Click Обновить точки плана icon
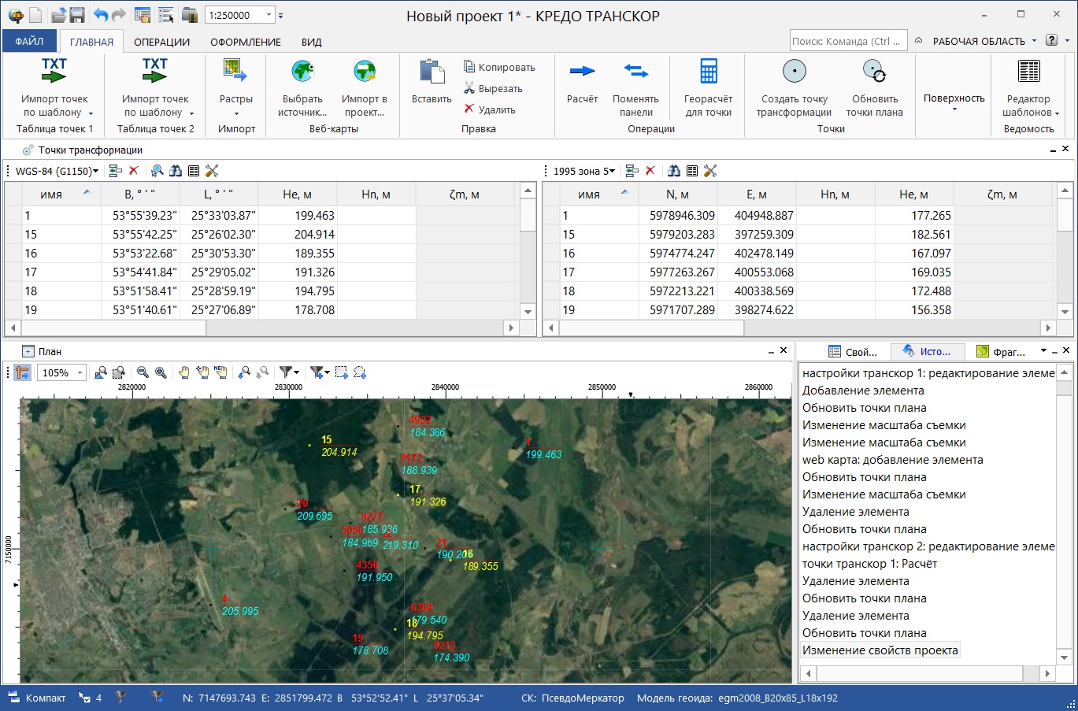 [x=874, y=72]
